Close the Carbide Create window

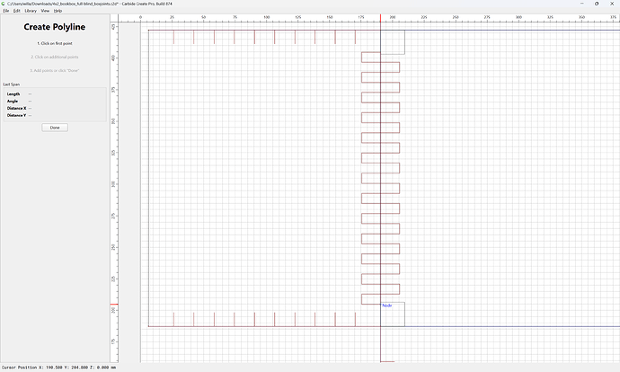pos(612,4)
